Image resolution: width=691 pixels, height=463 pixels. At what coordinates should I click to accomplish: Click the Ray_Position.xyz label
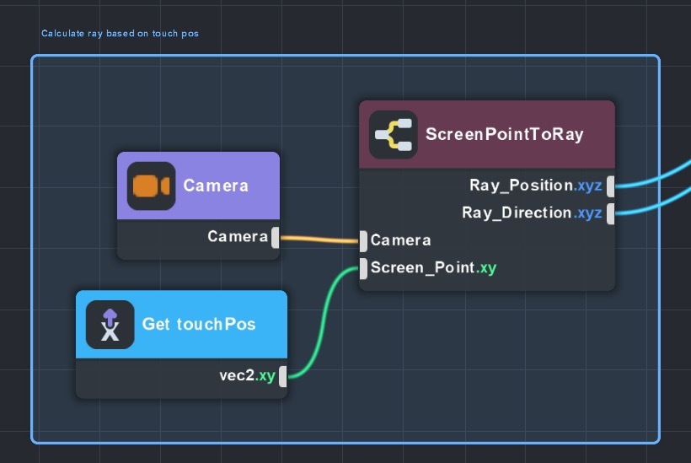(535, 186)
